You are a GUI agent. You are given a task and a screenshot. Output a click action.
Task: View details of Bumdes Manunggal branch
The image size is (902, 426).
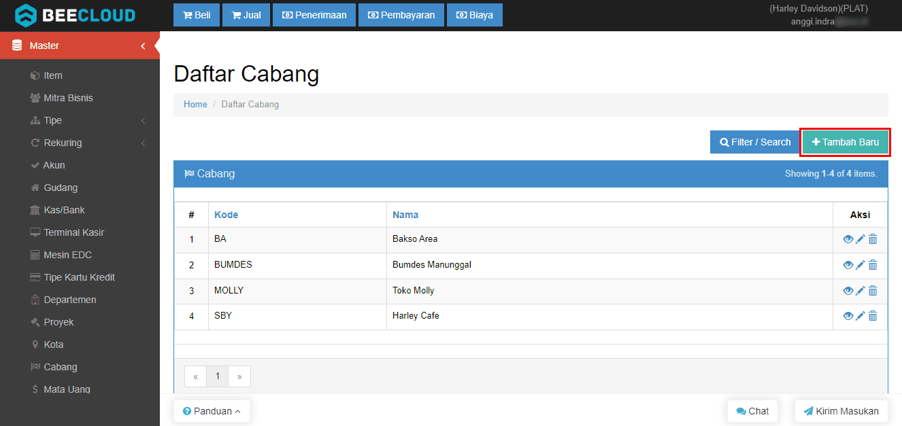pyautogui.click(x=848, y=265)
